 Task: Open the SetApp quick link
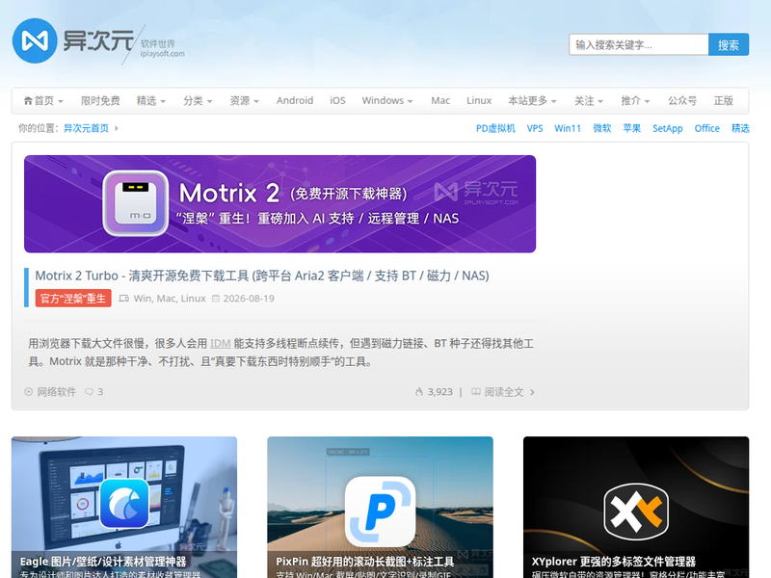pos(667,128)
